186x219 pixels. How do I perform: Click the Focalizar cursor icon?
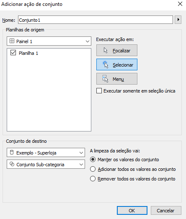pos(106,50)
